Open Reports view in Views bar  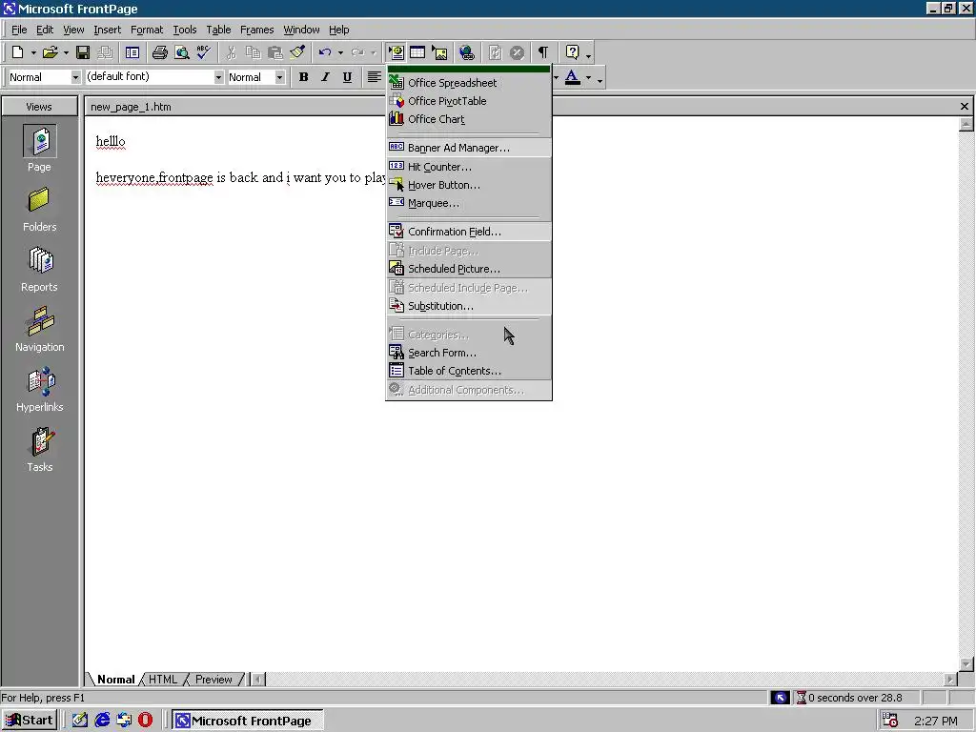tap(39, 269)
